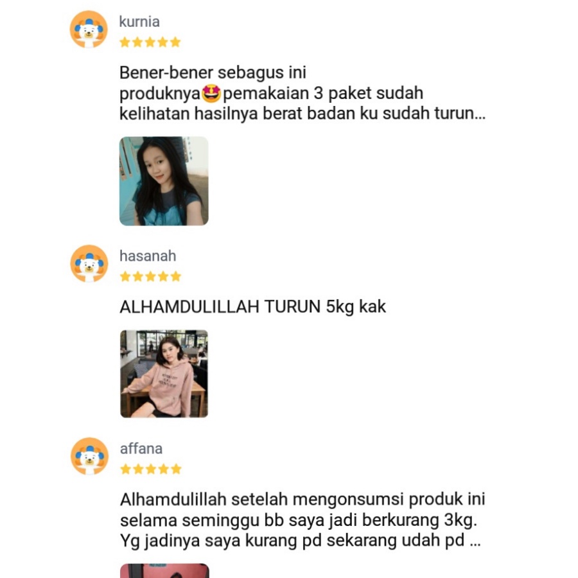Open the affana username profile
Image resolution: width=578 pixels, height=578 pixels.
pos(141,449)
